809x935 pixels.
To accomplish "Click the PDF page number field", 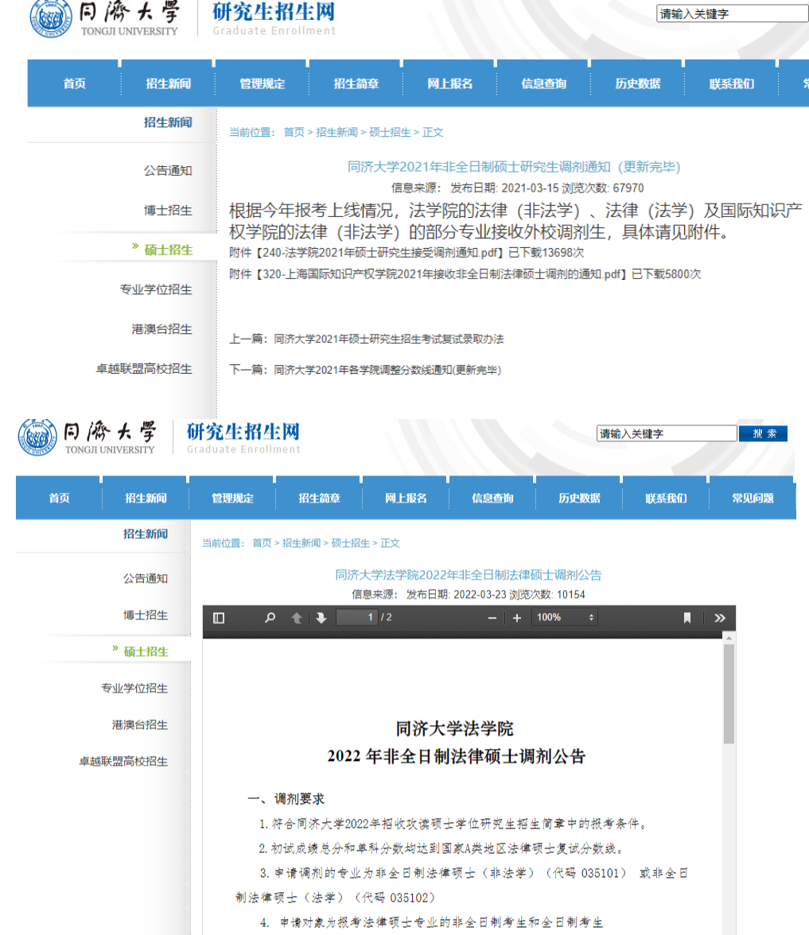I will tap(356, 618).
